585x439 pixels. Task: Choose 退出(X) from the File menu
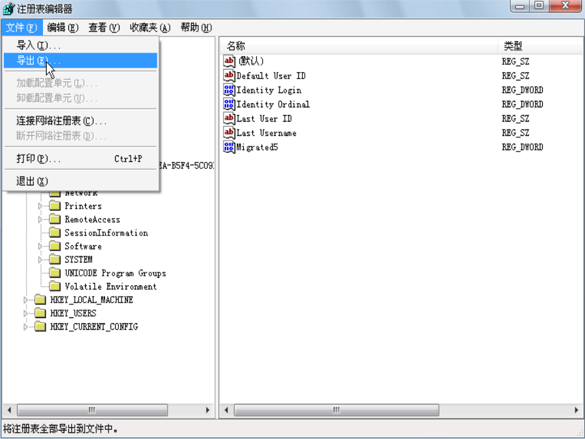81,181
